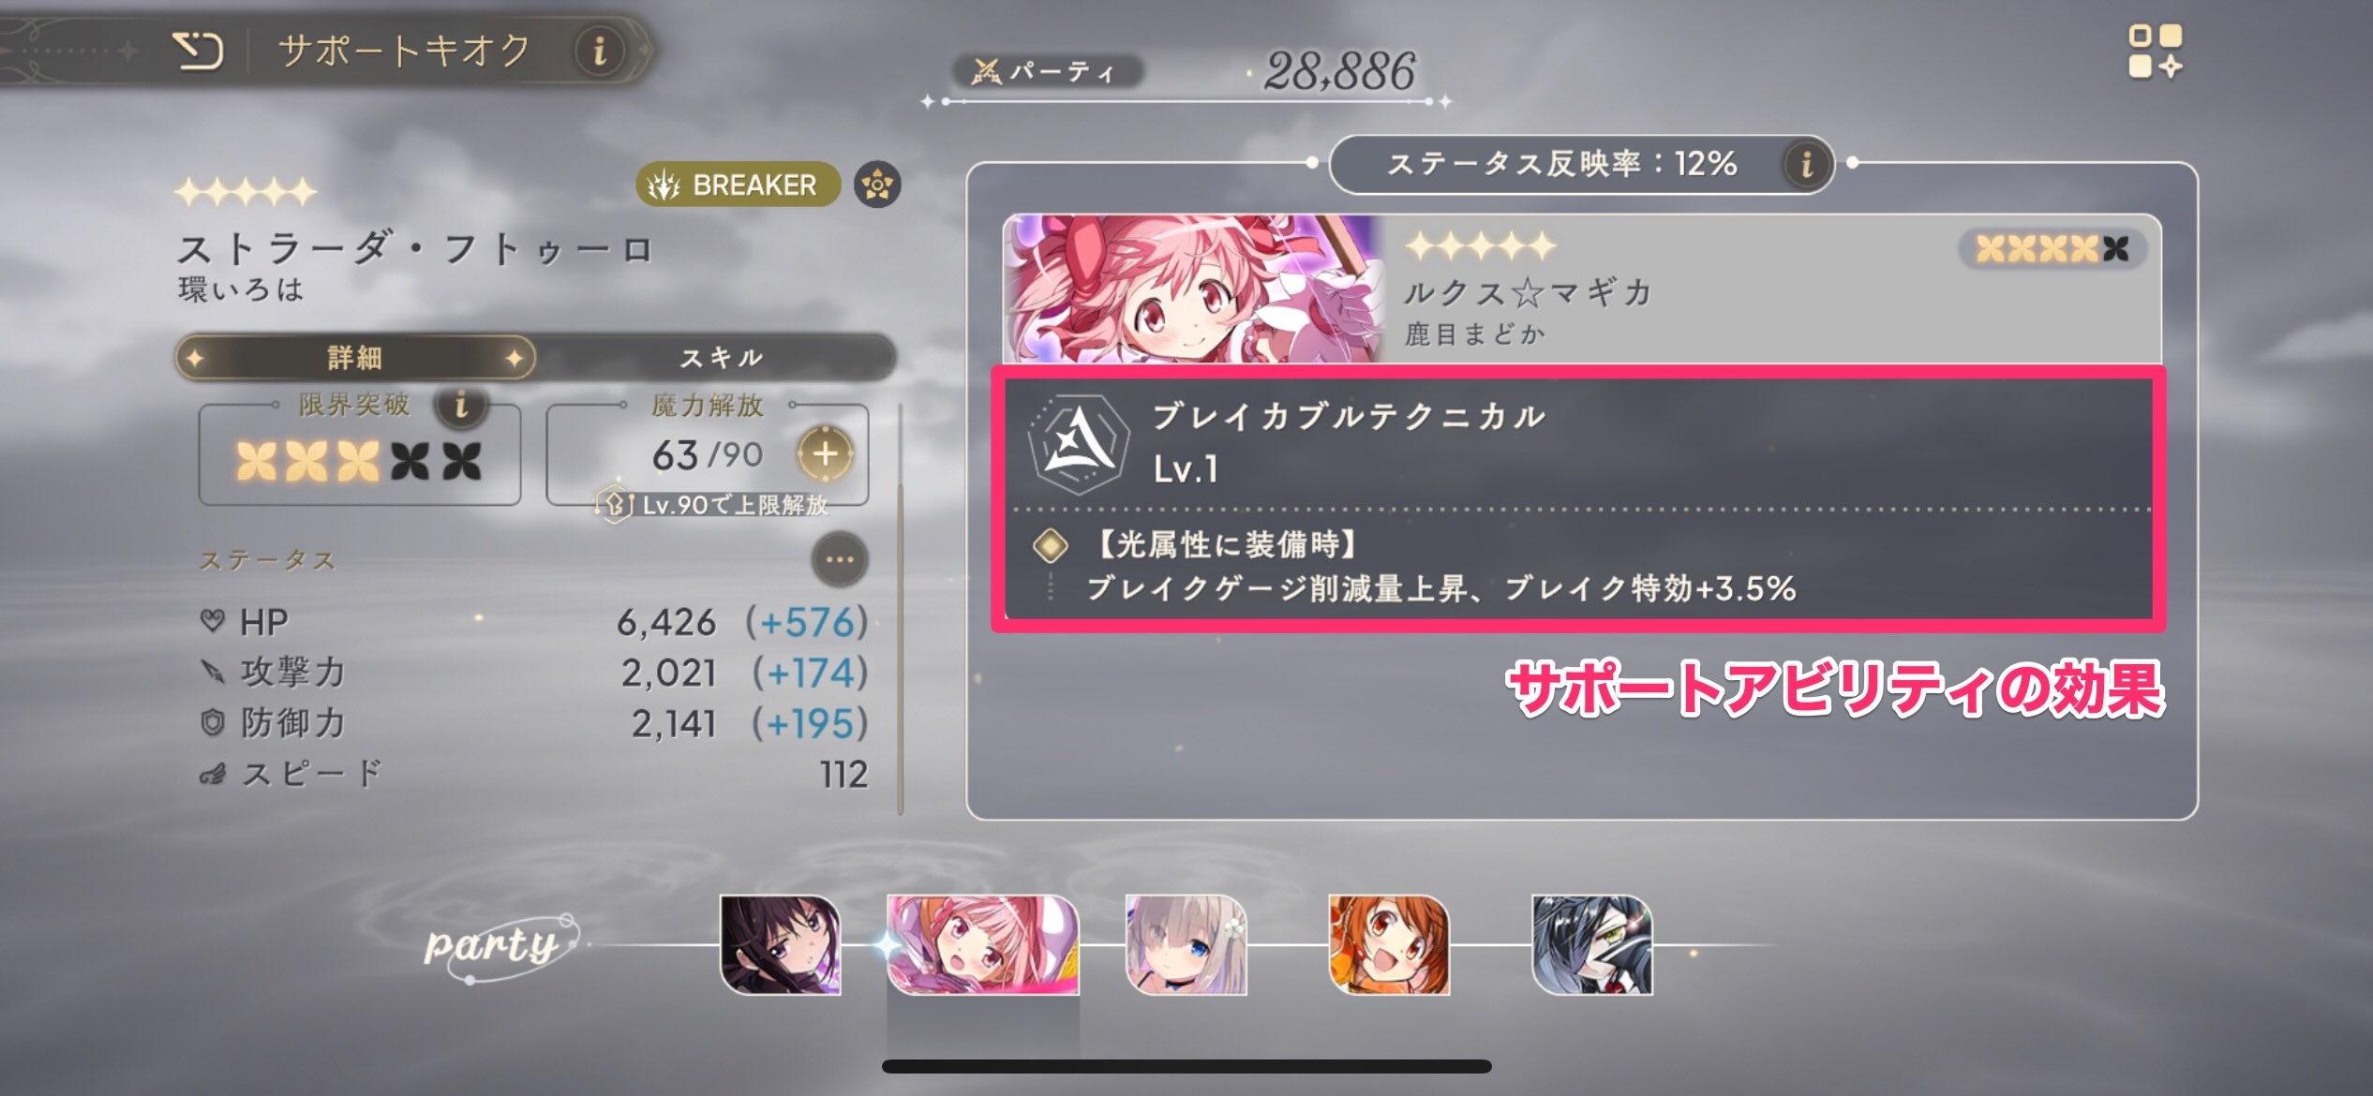Open info icon next to サポートキオク

point(600,50)
